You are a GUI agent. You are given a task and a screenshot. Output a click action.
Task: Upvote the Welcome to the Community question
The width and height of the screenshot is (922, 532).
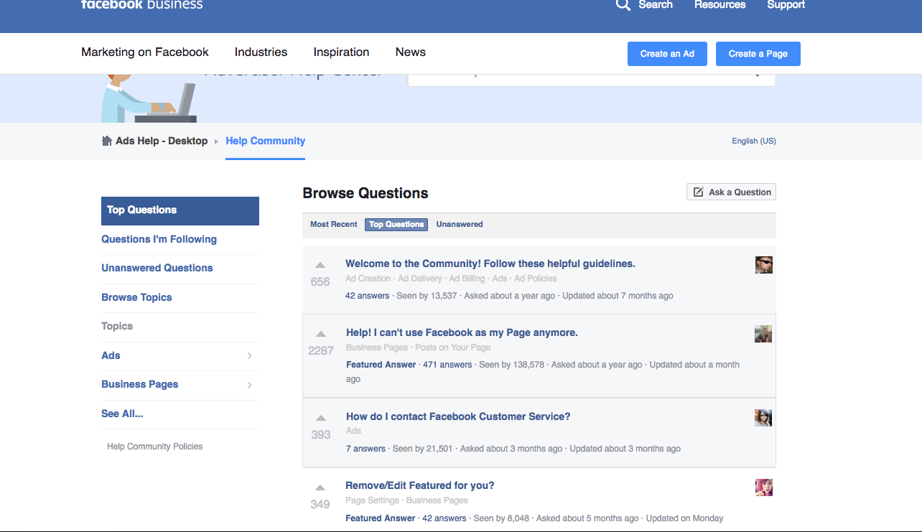coord(320,265)
